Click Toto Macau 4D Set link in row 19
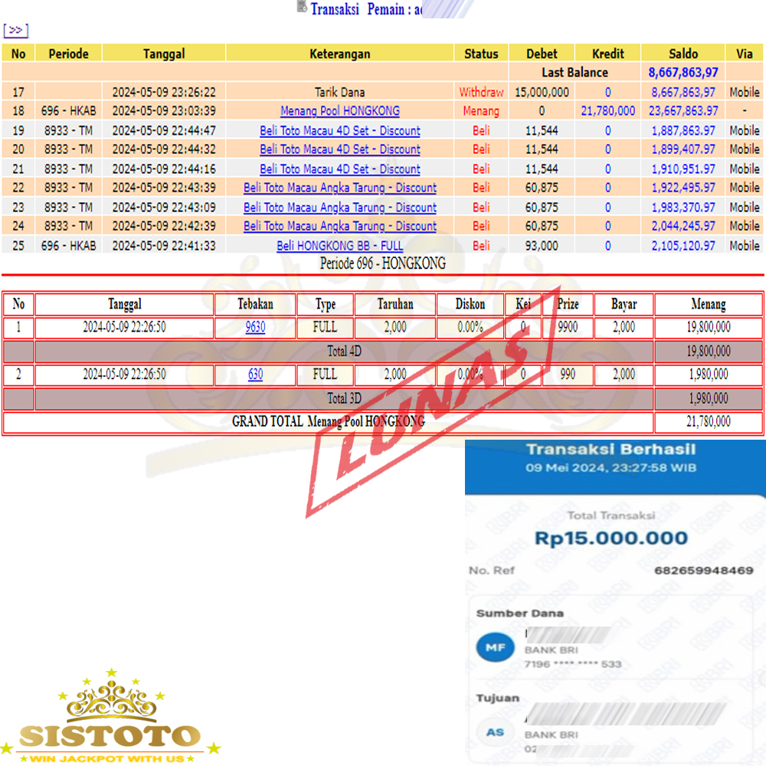 (x=339, y=130)
